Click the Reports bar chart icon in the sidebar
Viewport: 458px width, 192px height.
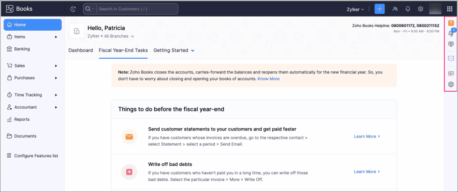tap(9, 119)
